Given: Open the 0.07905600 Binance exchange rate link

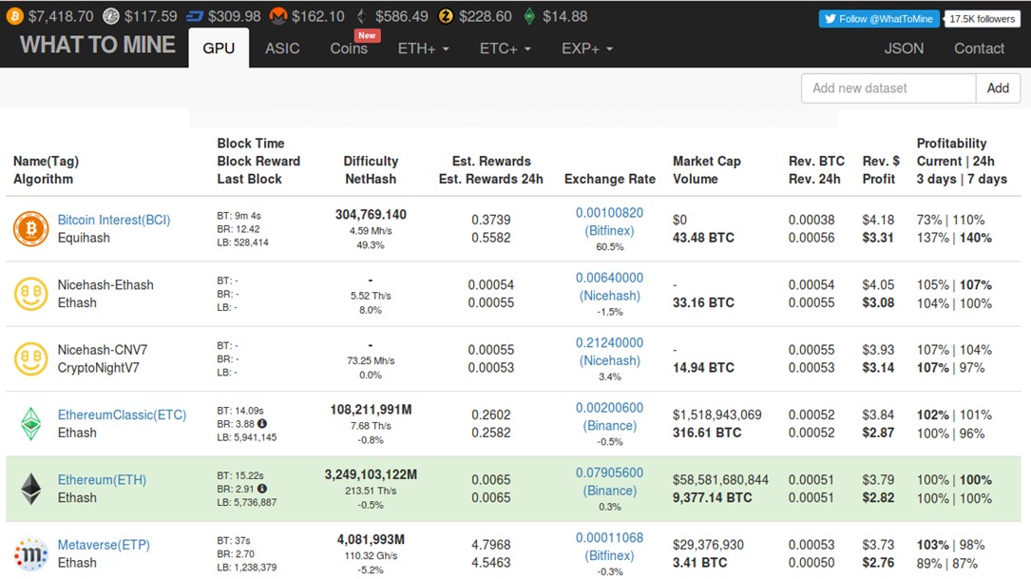Looking at the screenshot, I should tap(609, 482).
